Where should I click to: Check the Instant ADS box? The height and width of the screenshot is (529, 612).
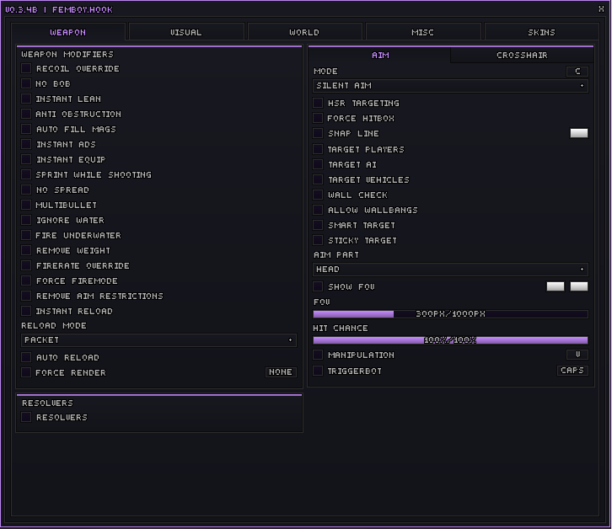pos(26,144)
